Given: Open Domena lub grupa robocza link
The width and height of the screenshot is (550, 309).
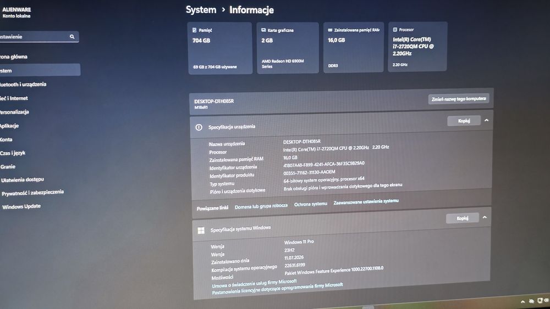Looking at the screenshot, I should coord(261,206).
